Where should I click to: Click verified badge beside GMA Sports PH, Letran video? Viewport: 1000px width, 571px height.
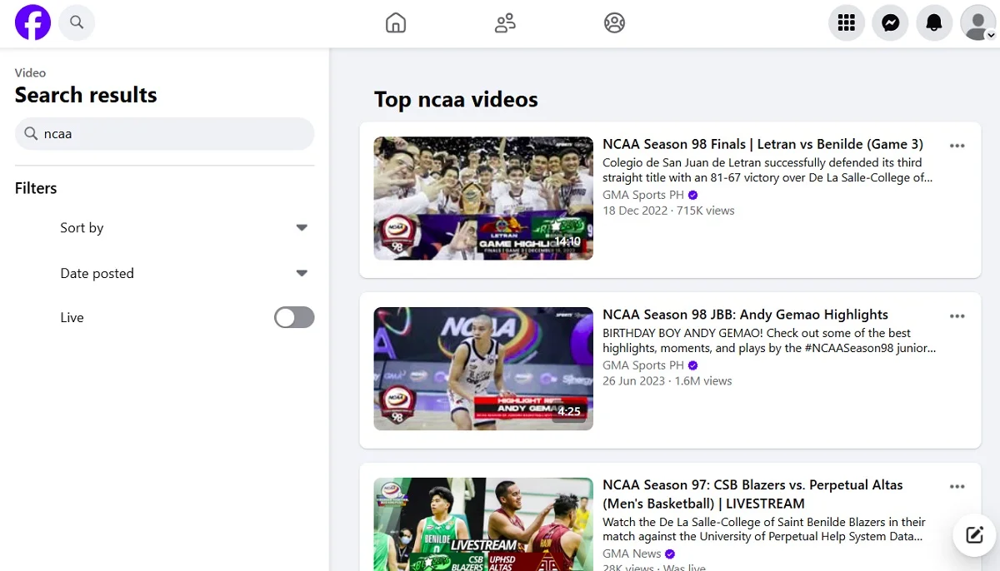(x=693, y=196)
